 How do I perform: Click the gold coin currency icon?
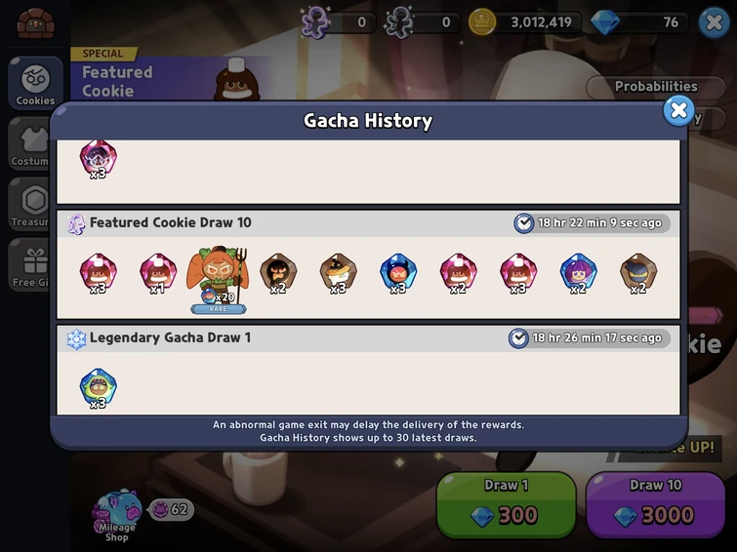(x=482, y=22)
